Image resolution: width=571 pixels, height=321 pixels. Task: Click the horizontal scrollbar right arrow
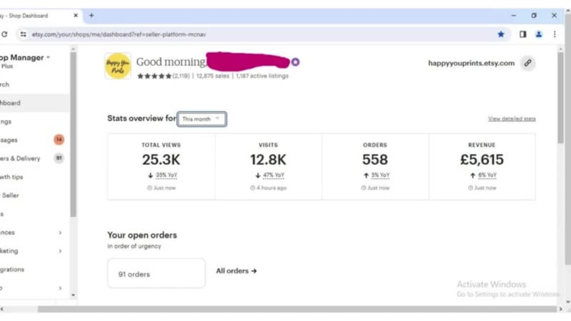coord(561,309)
